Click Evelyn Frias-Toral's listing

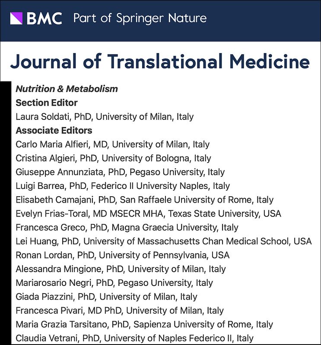tap(148, 213)
